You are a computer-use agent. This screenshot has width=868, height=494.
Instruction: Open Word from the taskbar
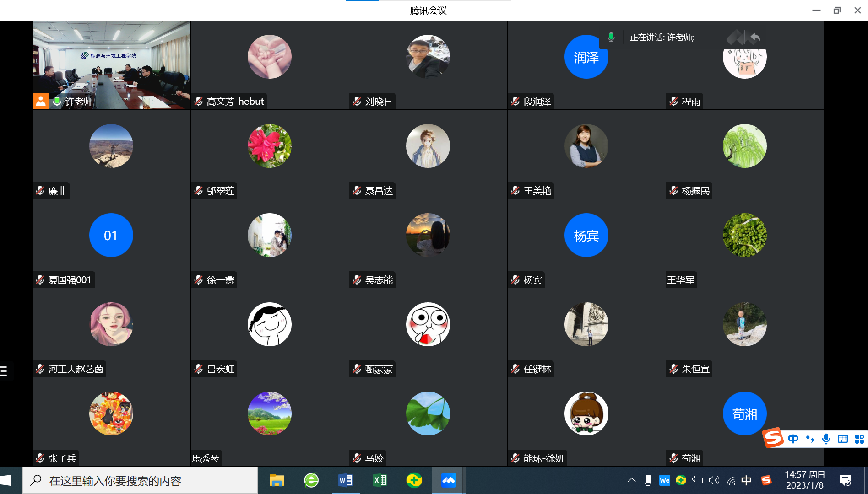pos(346,480)
